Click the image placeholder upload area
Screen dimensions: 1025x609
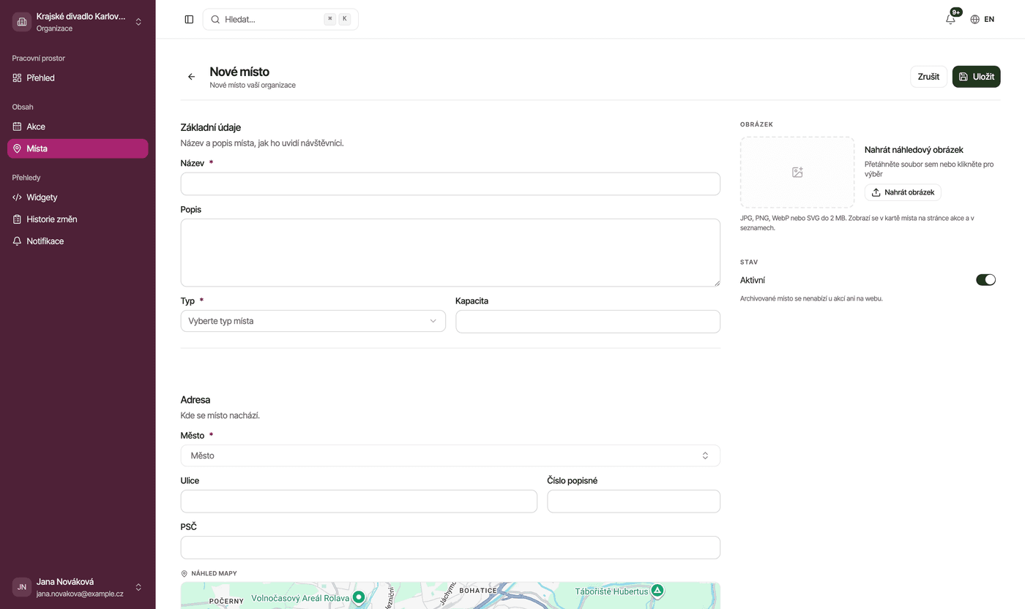click(797, 173)
